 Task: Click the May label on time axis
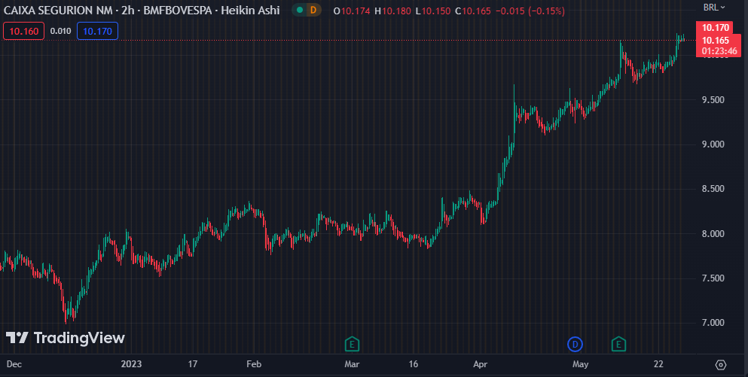[x=580, y=364]
